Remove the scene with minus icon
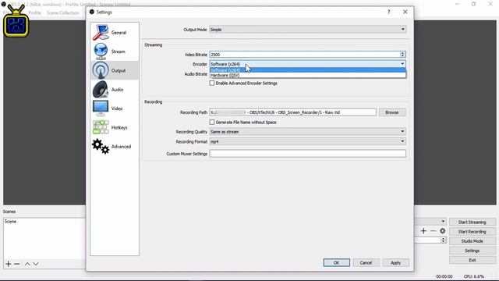This screenshot has height=281, width=499. 17,264
